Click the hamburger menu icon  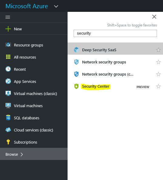[8, 17]
